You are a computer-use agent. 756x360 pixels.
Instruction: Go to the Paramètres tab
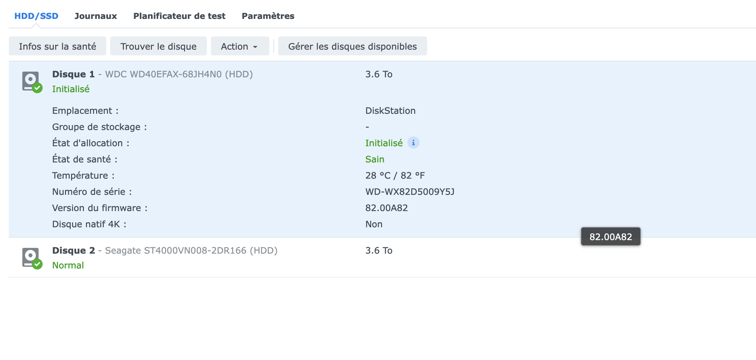268,16
